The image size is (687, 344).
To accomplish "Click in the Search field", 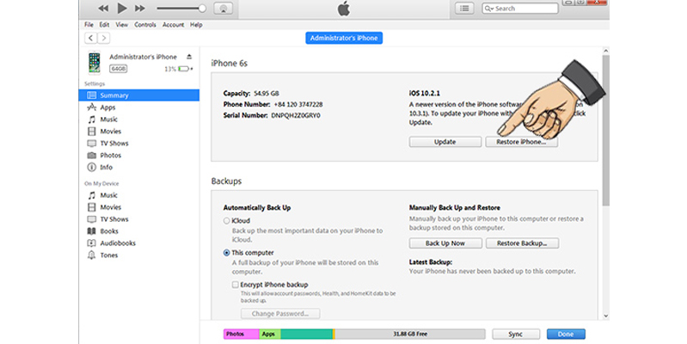I will pos(520,9).
